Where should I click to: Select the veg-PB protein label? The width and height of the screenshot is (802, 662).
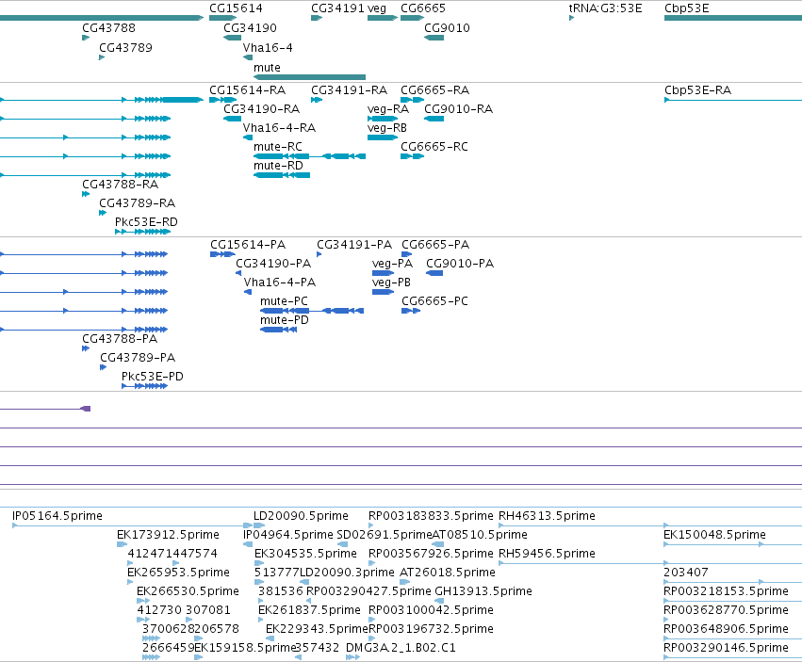pyautogui.click(x=391, y=283)
